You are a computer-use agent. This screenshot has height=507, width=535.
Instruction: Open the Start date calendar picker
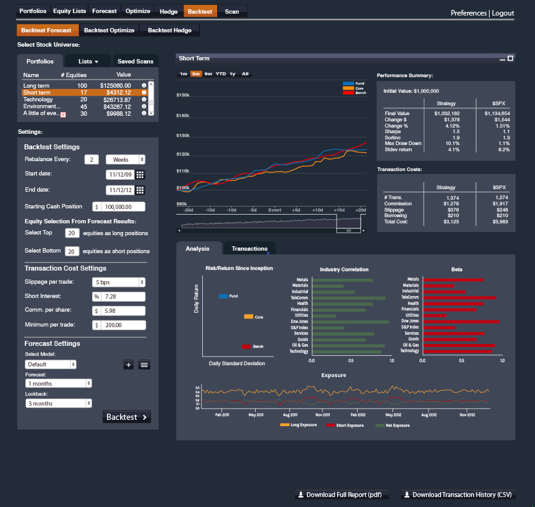(x=139, y=176)
